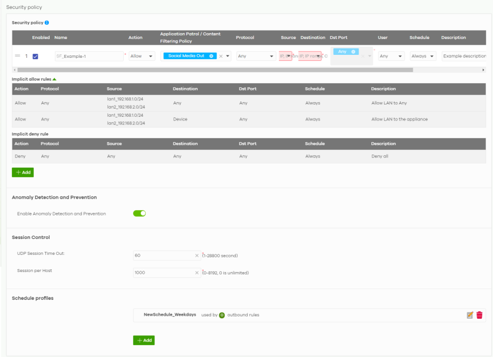Image resolution: width=493 pixels, height=357 pixels.
Task: Click the SF_Example-1 name input field
Action: pos(88,57)
